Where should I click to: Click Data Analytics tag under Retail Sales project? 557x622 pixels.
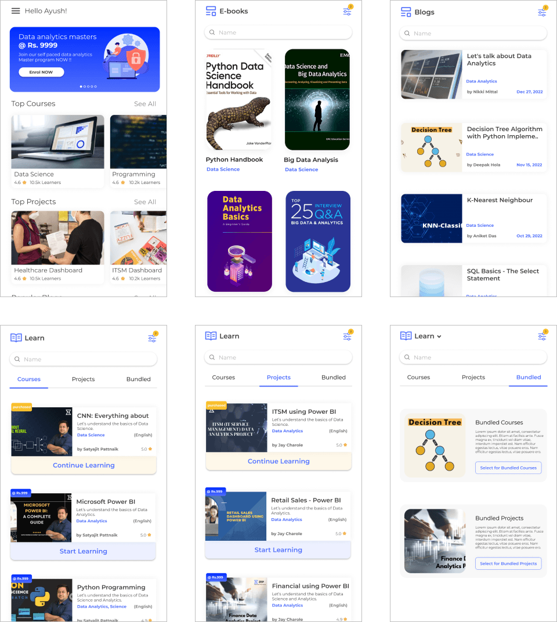[287, 520]
